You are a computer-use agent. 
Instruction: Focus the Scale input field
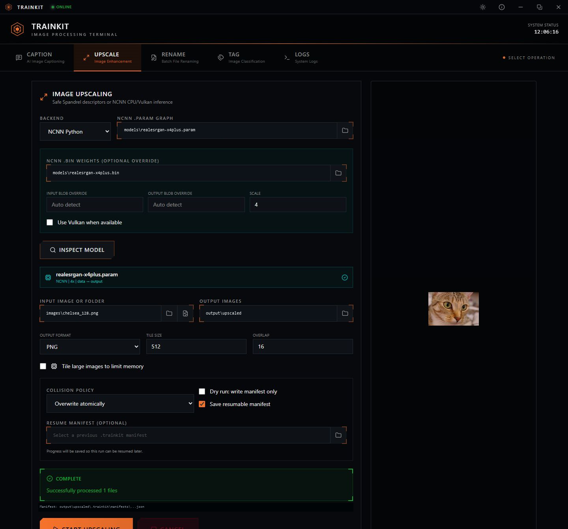[x=298, y=205]
